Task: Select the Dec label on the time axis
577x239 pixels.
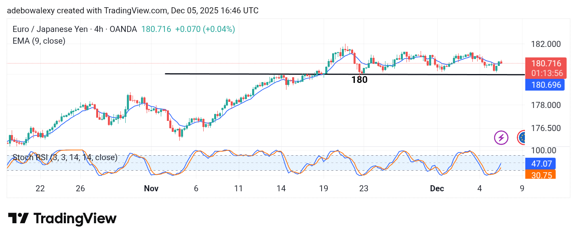Action: pyautogui.click(x=437, y=188)
